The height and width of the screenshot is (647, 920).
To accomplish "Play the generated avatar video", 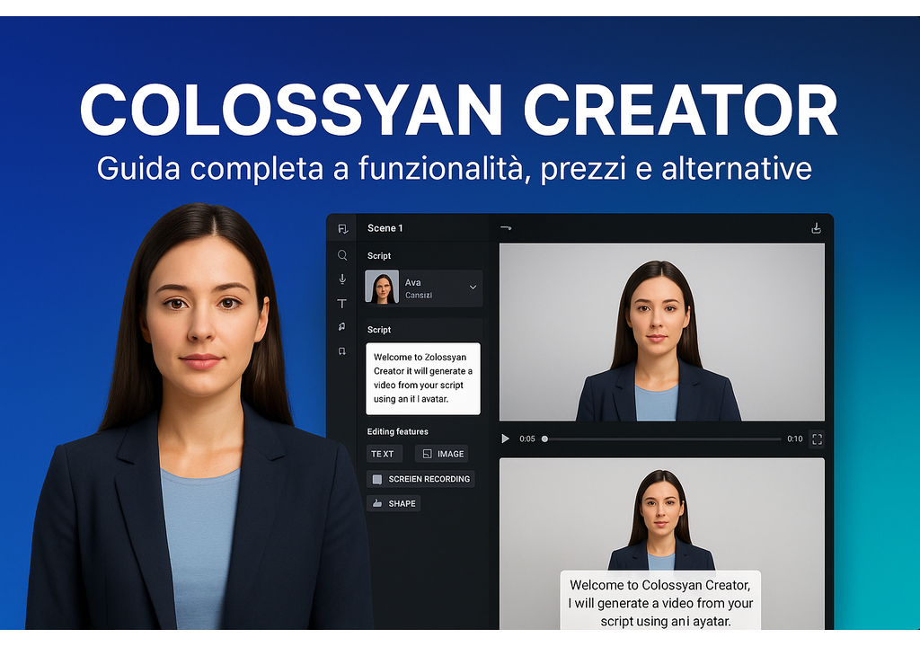I will (504, 439).
